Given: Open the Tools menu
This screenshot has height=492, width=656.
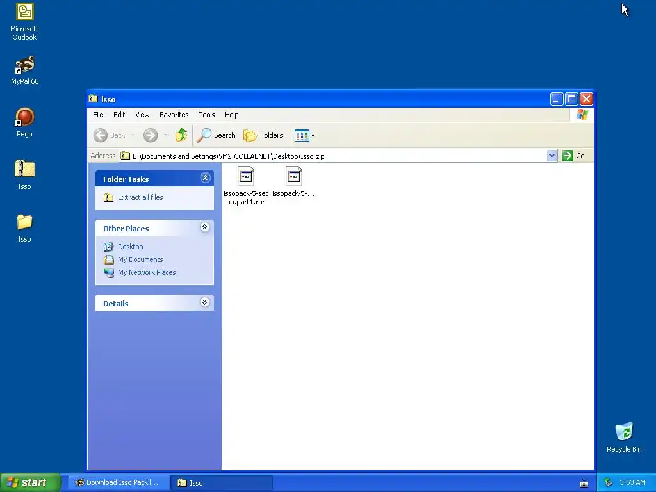Looking at the screenshot, I should (207, 115).
